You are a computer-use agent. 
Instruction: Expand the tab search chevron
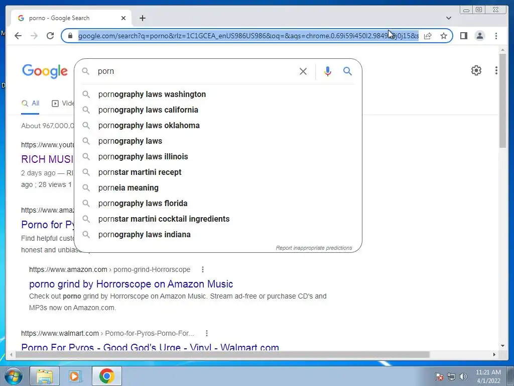(x=449, y=18)
